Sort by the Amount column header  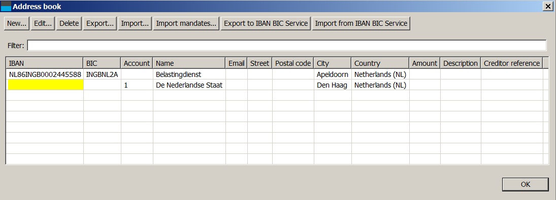click(x=425, y=63)
